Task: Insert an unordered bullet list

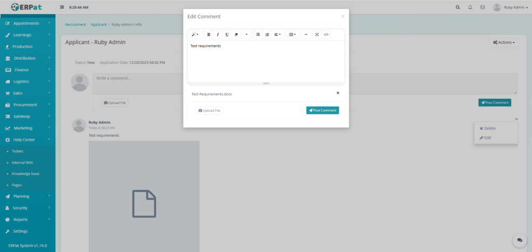Action: 258,35
